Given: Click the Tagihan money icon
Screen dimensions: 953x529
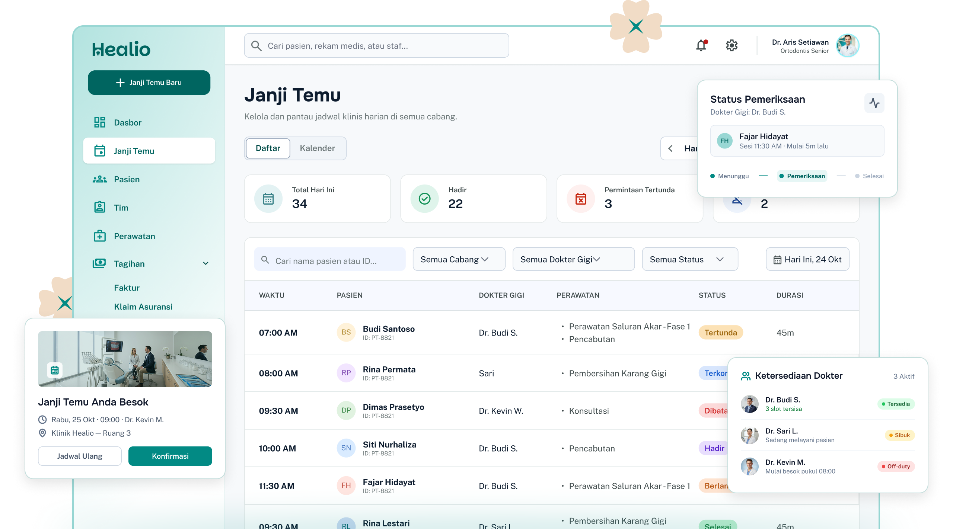Looking at the screenshot, I should [99, 263].
